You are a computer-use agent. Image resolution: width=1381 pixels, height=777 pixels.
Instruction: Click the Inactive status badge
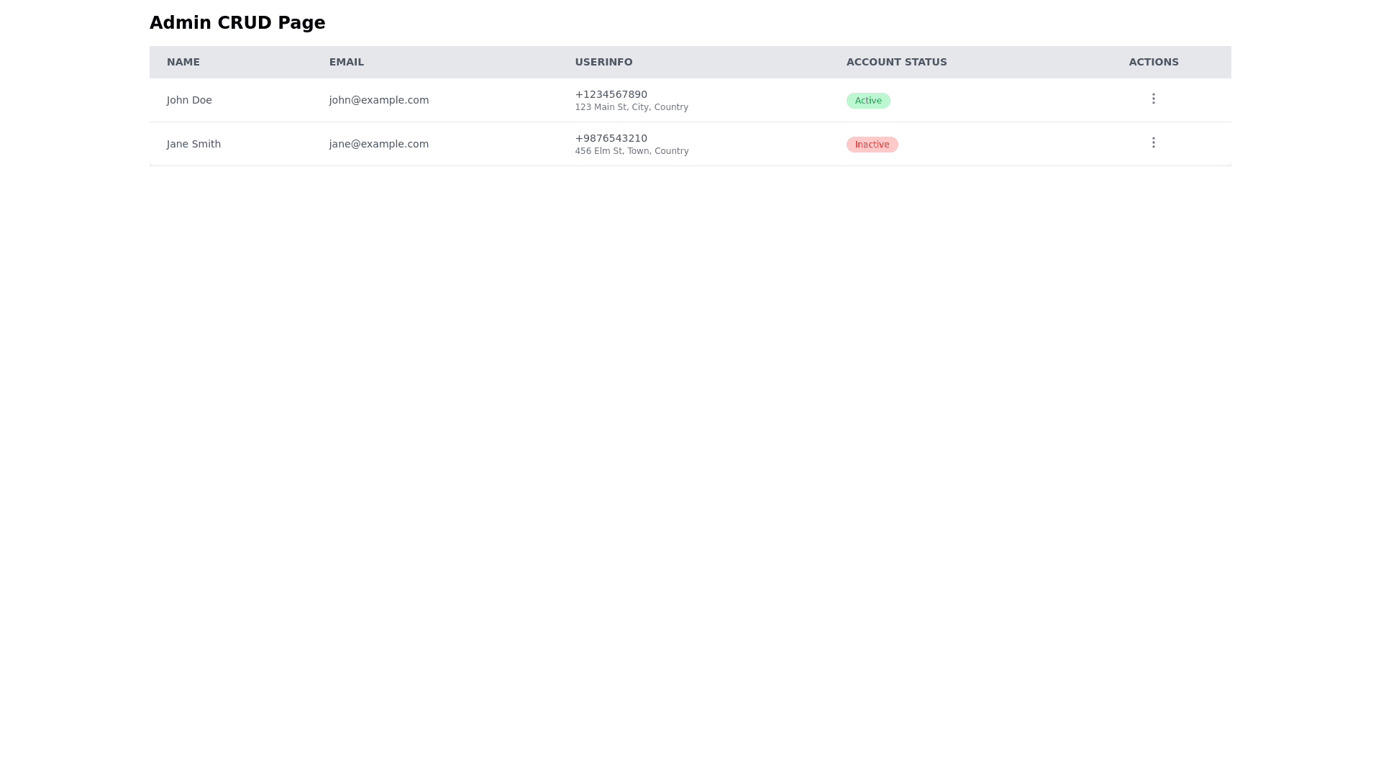[x=872, y=145]
